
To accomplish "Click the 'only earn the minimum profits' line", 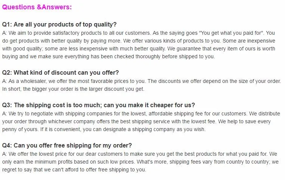I will [x=140, y=162].
